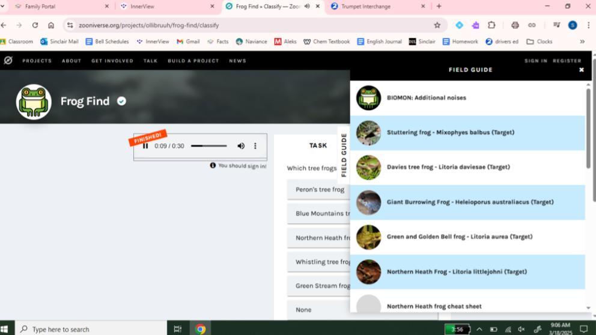The height and width of the screenshot is (335, 596).
Task: Click the Frog Find project title
Action: tap(85, 101)
